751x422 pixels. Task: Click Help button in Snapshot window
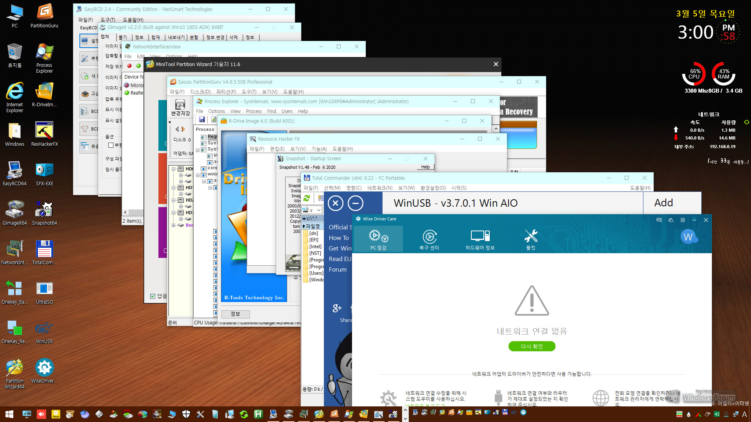pos(425,167)
